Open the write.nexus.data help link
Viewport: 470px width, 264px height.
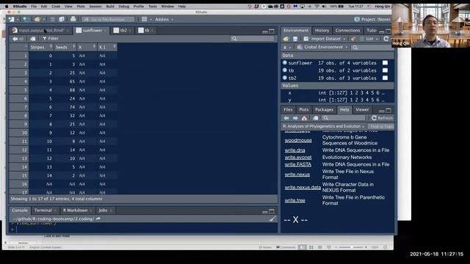coord(303,188)
